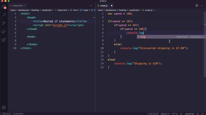Click the 'var spend = 100;' line
The image size is (206, 115).
(x=120, y=14)
